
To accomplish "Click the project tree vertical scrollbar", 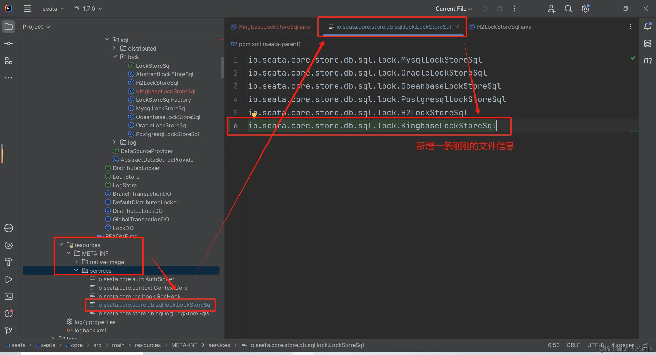I will [222, 68].
